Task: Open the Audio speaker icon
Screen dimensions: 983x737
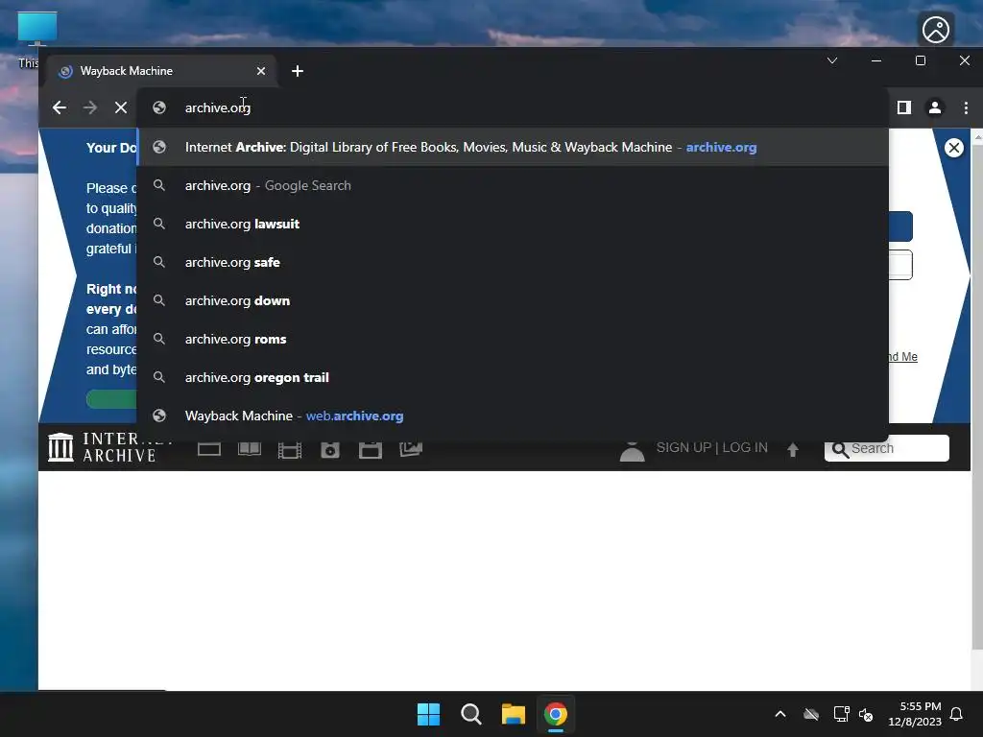Action: click(330, 450)
